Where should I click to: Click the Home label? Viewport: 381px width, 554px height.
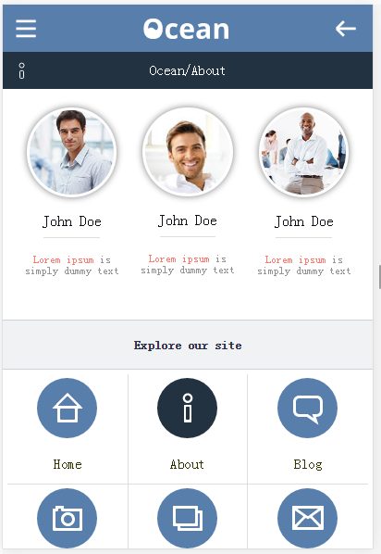pyautogui.click(x=68, y=464)
